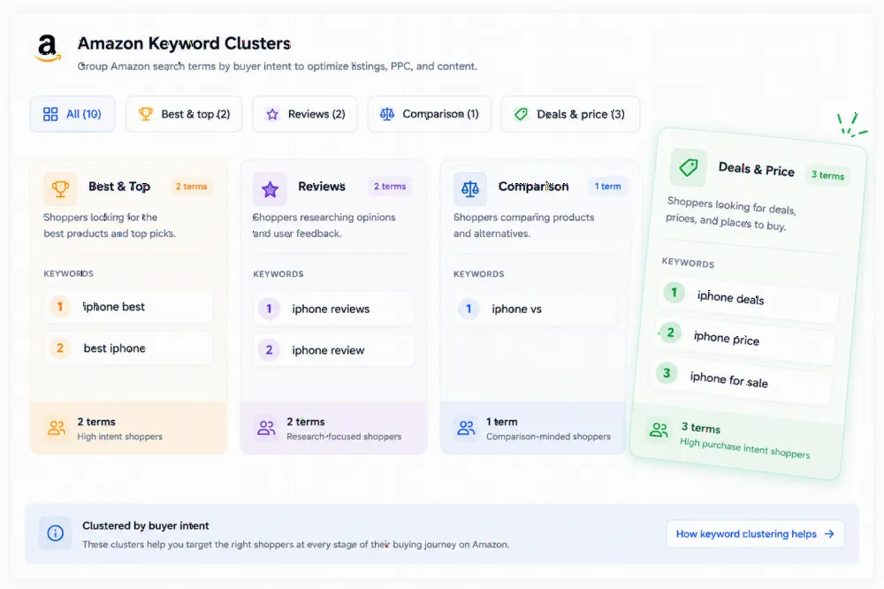The image size is (884, 589).
Task: Select the All (10) tab
Action: 72,114
